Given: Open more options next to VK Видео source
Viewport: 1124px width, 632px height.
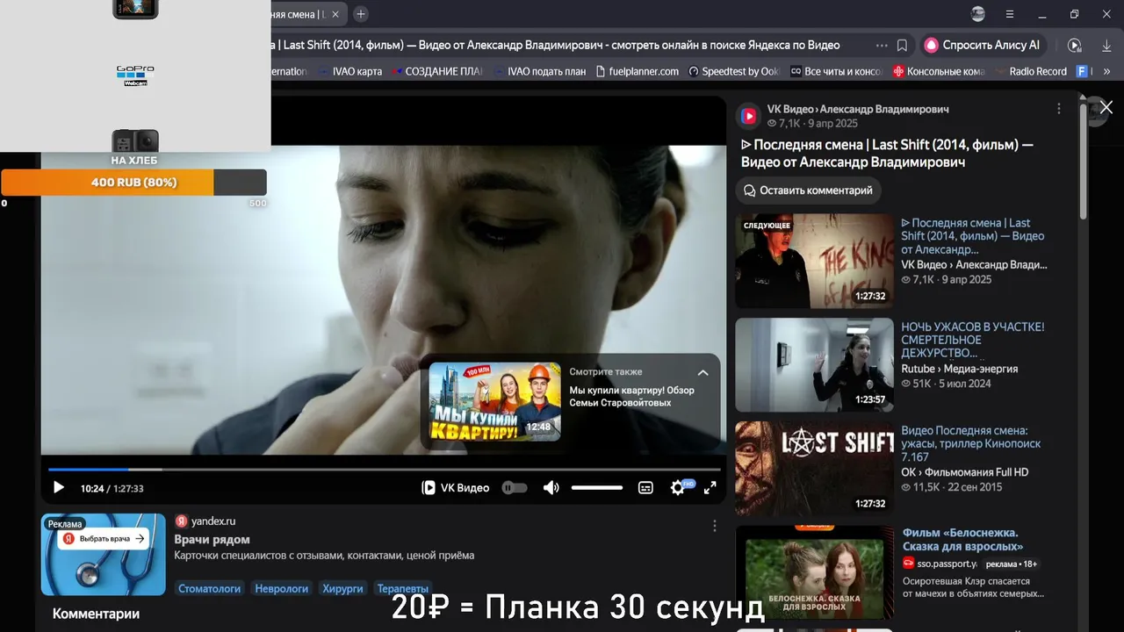Looking at the screenshot, I should point(1059,109).
